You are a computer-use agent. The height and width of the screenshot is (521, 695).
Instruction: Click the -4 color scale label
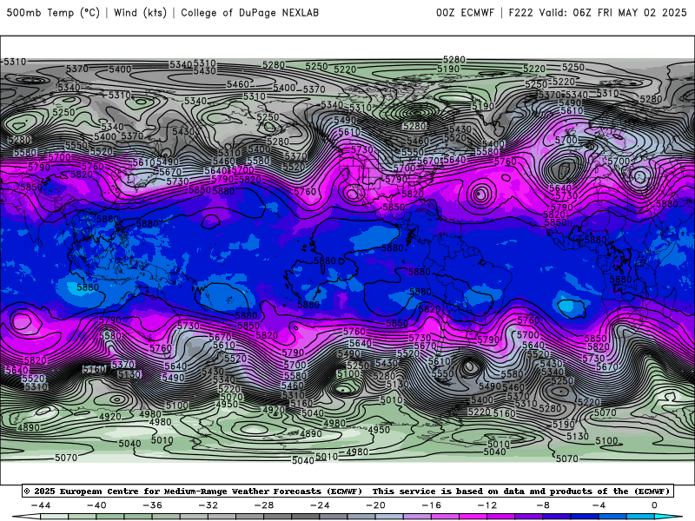click(599, 505)
